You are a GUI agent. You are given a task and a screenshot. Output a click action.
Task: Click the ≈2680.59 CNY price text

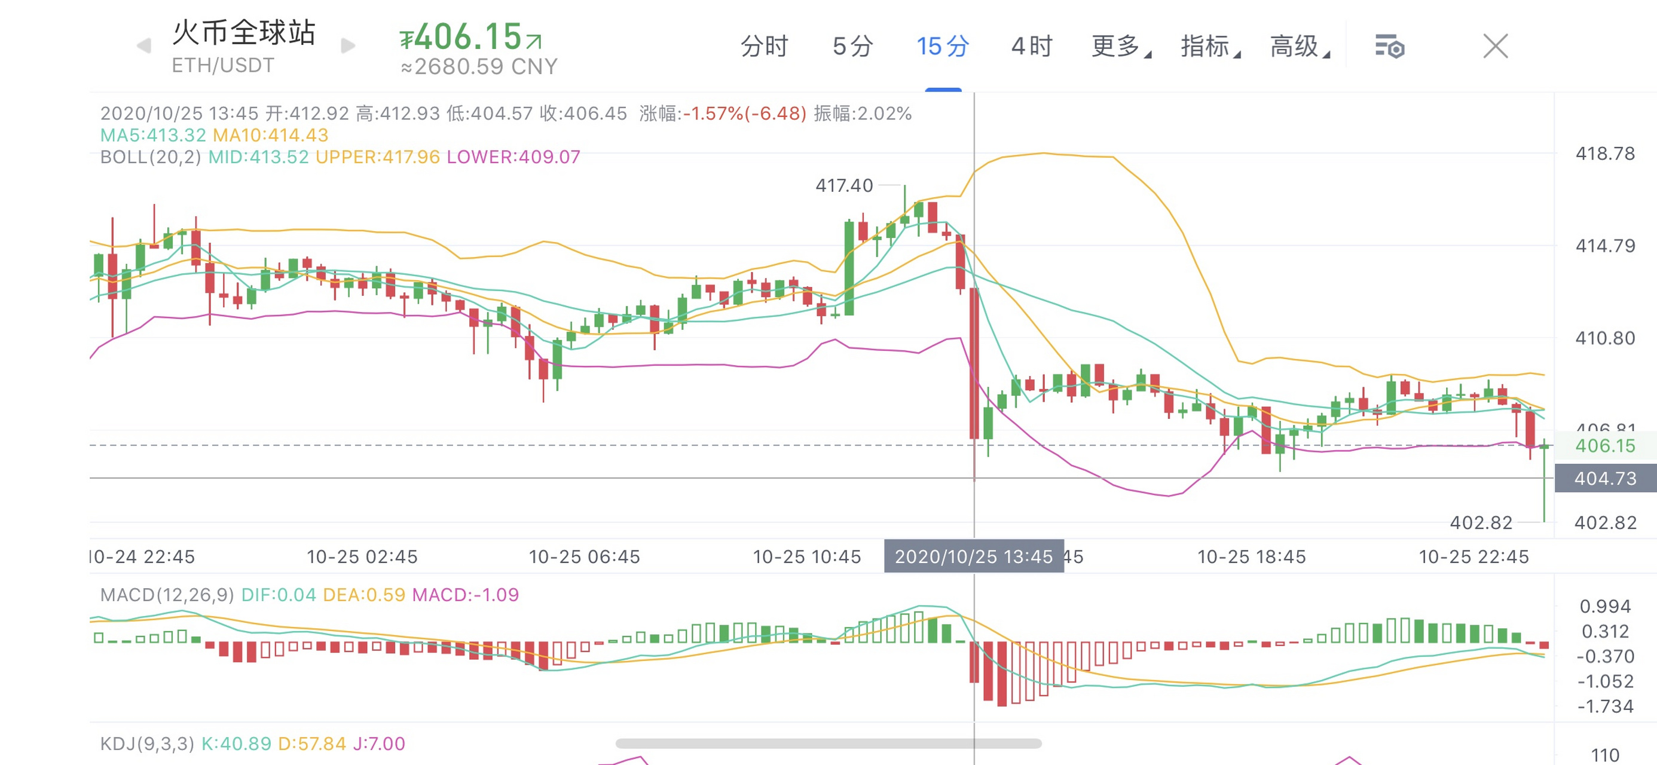tap(479, 67)
